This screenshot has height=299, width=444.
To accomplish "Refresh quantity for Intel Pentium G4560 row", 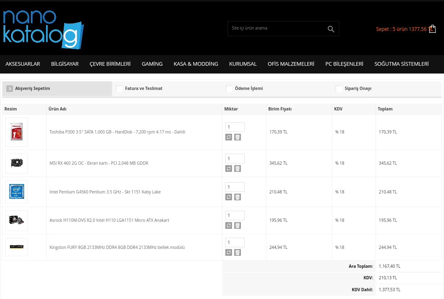I will [229, 197].
